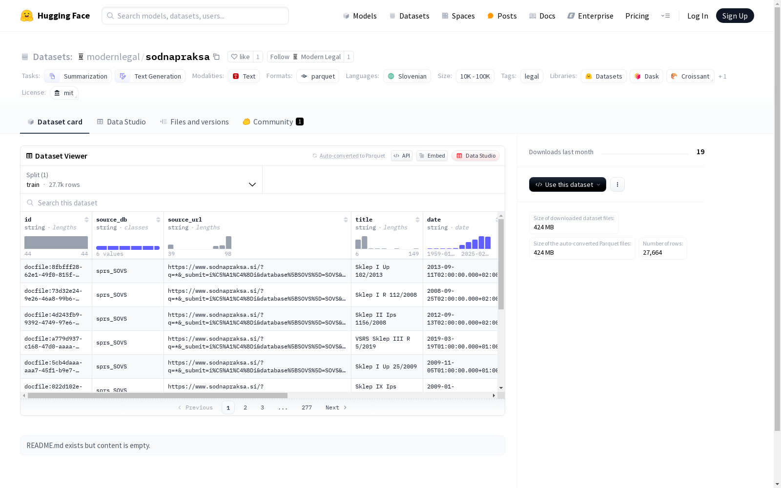The image size is (781, 488).
Task: Sort by the source_url column
Action: click(x=346, y=220)
